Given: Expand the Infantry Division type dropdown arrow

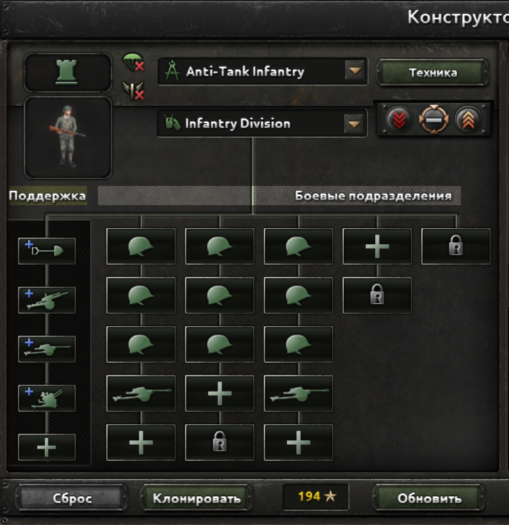Looking at the screenshot, I should point(354,124).
